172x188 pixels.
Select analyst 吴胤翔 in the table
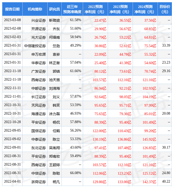pyautogui.click(x=55, y=148)
